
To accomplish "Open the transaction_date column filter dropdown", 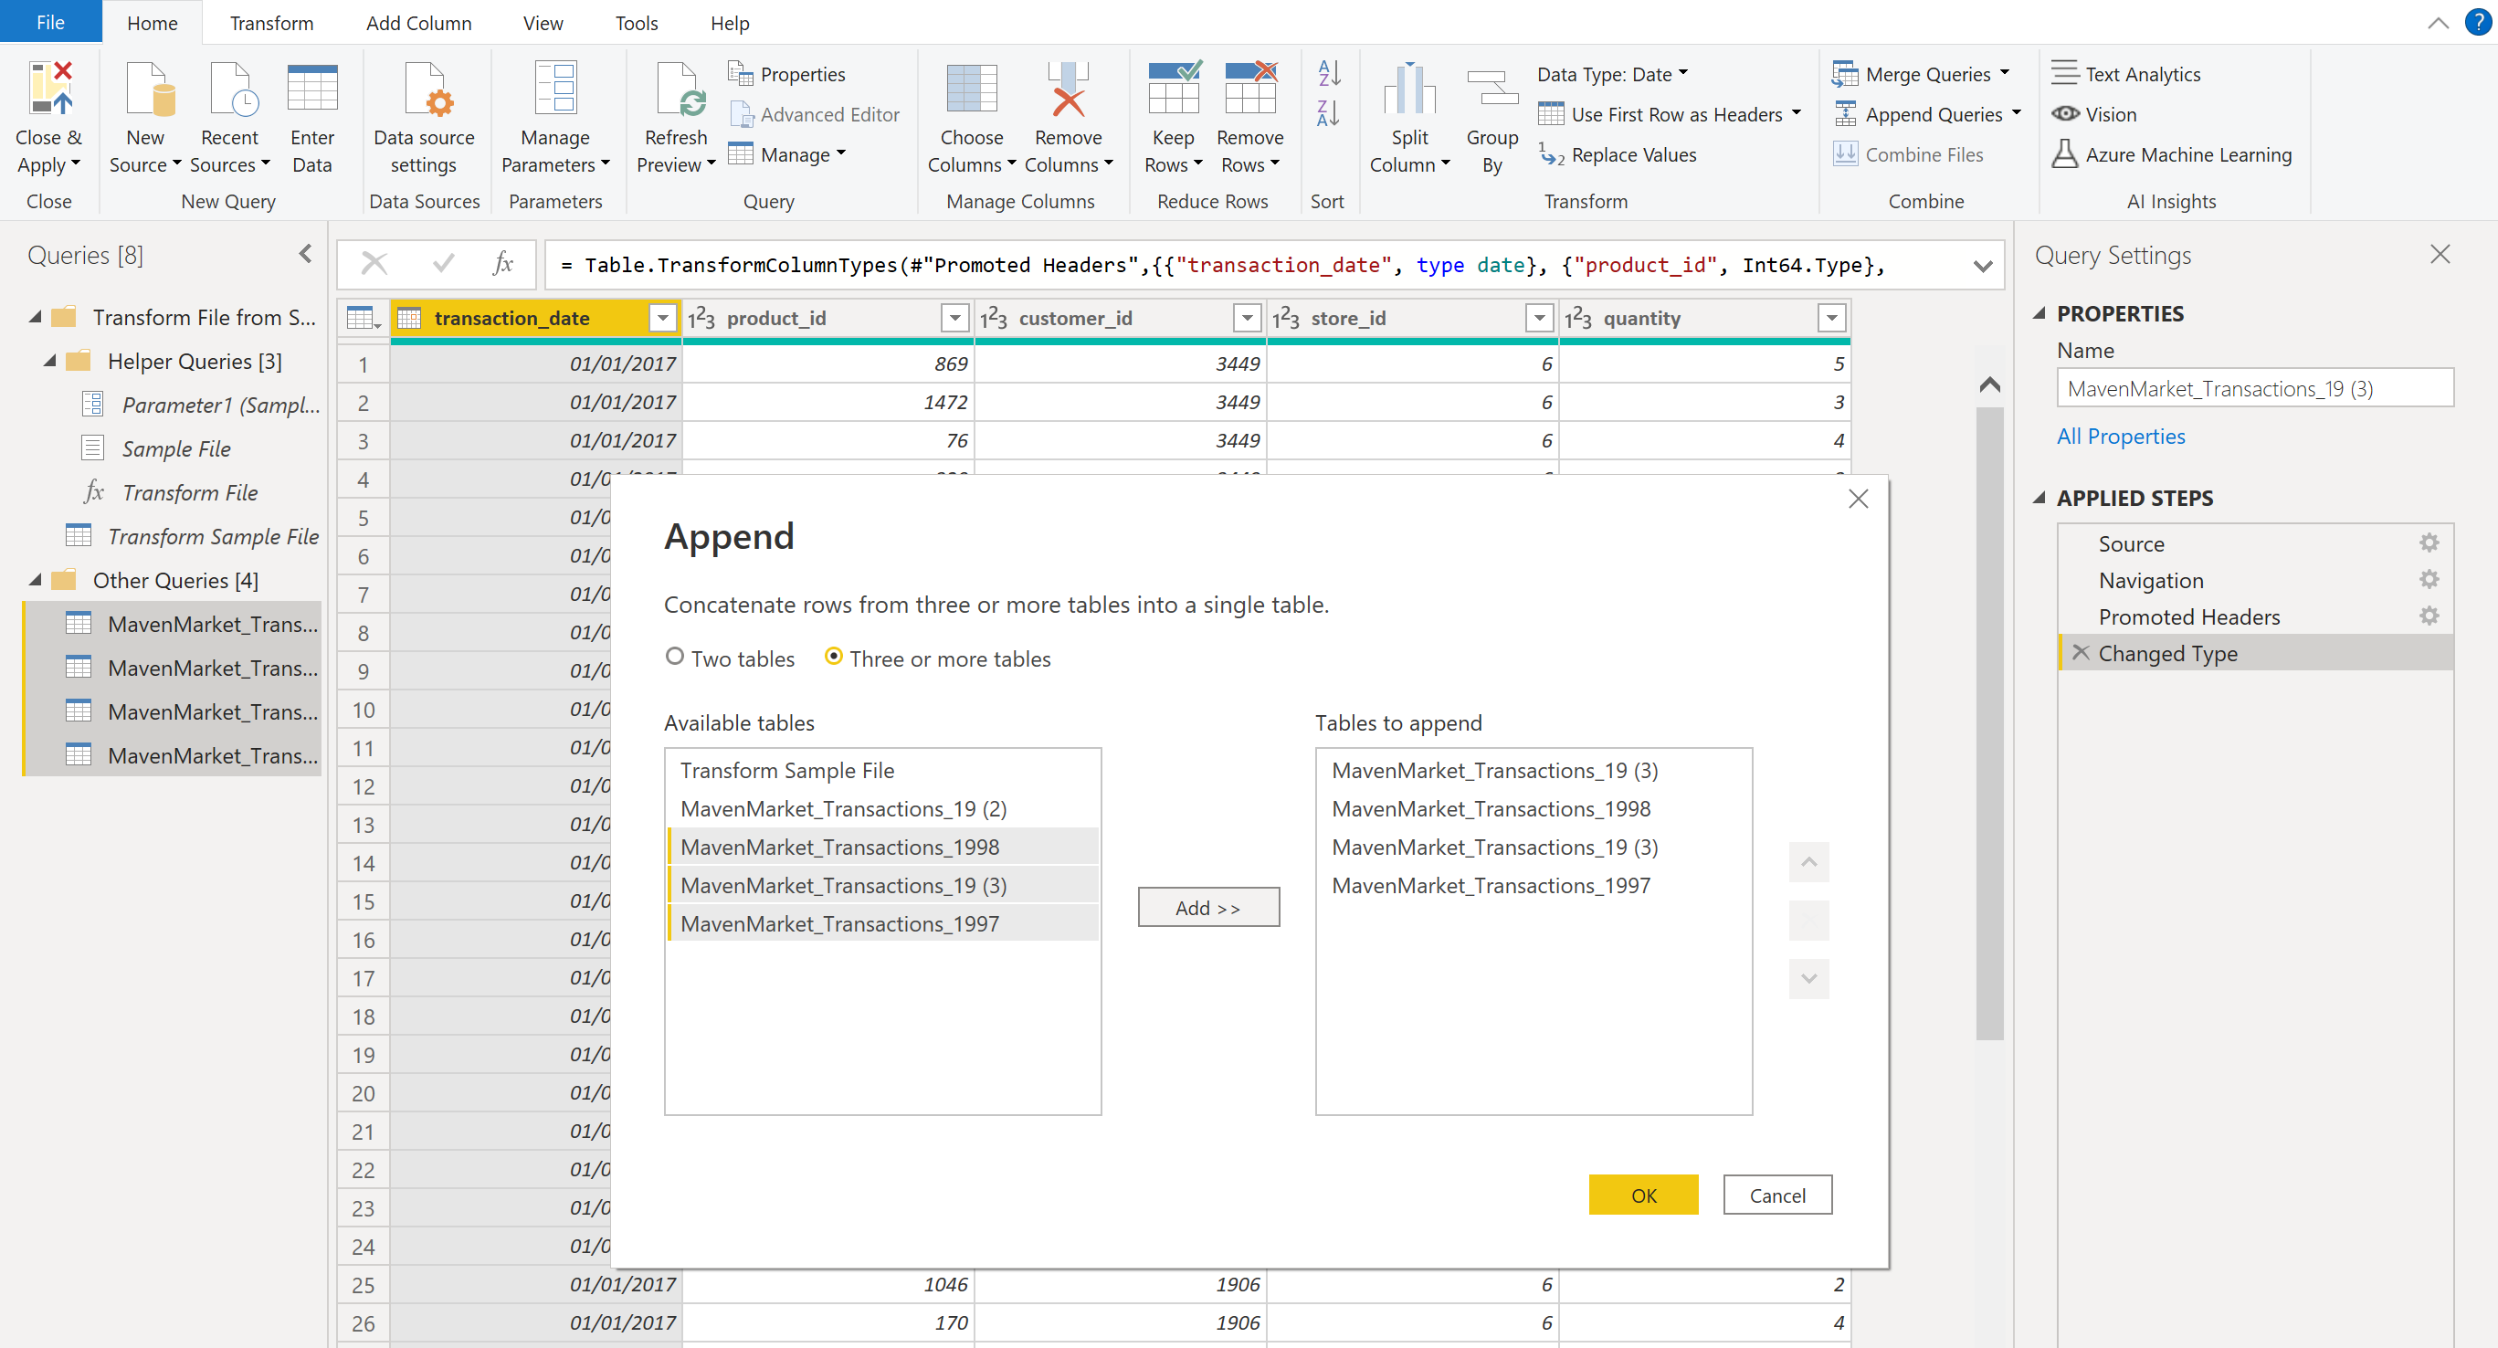I will point(662,318).
